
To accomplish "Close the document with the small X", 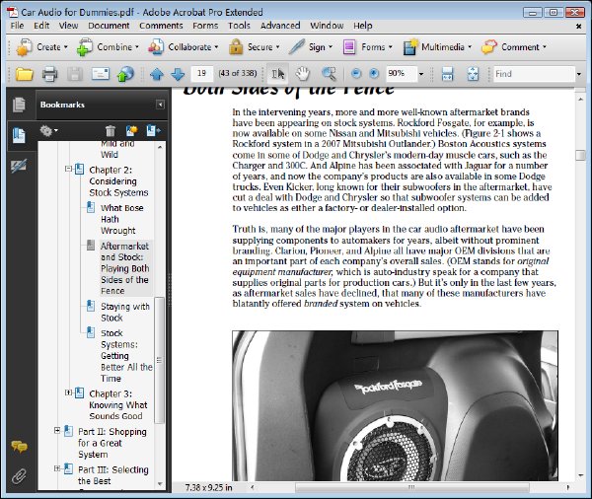I will pos(578,27).
